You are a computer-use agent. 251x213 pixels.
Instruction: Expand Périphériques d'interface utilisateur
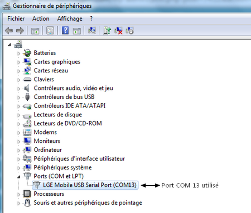click(x=19, y=159)
